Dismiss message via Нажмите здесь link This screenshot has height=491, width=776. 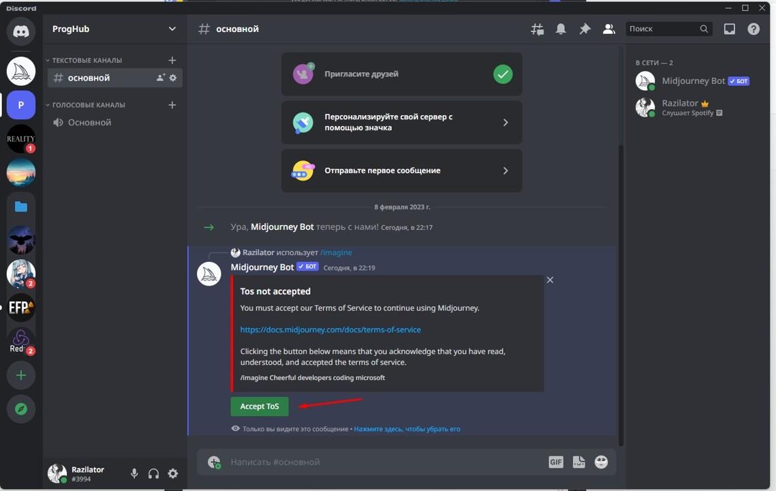(x=407, y=429)
